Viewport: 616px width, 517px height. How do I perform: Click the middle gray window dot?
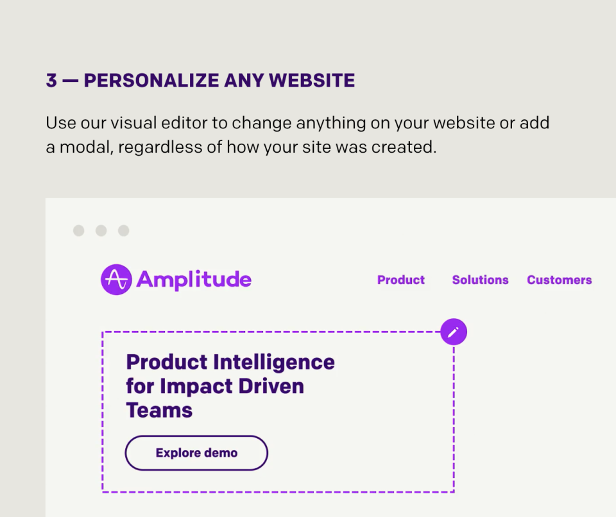101,231
